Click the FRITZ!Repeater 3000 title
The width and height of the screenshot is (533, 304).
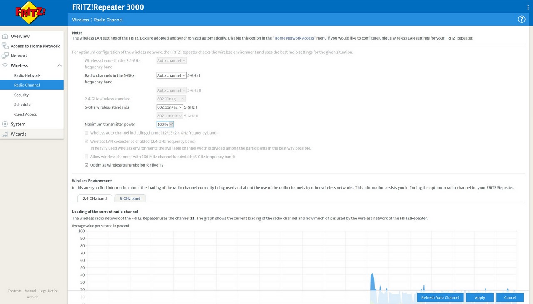tap(108, 7)
